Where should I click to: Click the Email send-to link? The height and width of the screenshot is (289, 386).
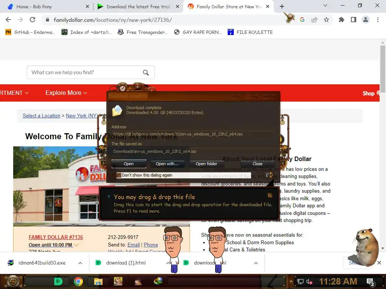(134, 245)
